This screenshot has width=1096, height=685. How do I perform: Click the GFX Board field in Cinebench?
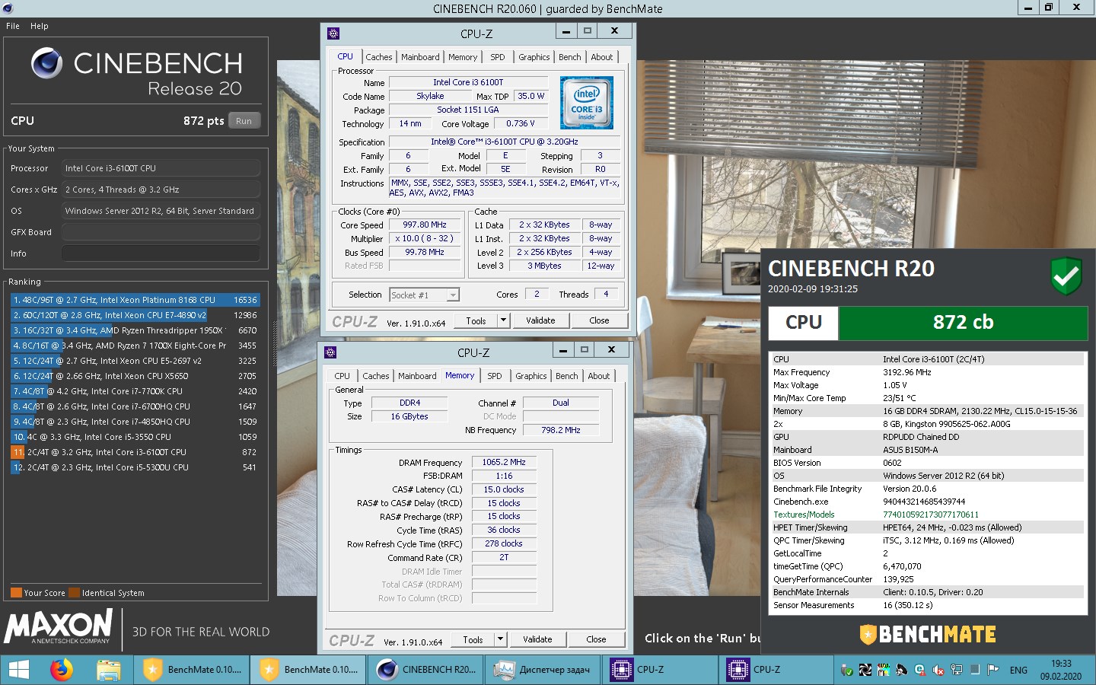[161, 232]
